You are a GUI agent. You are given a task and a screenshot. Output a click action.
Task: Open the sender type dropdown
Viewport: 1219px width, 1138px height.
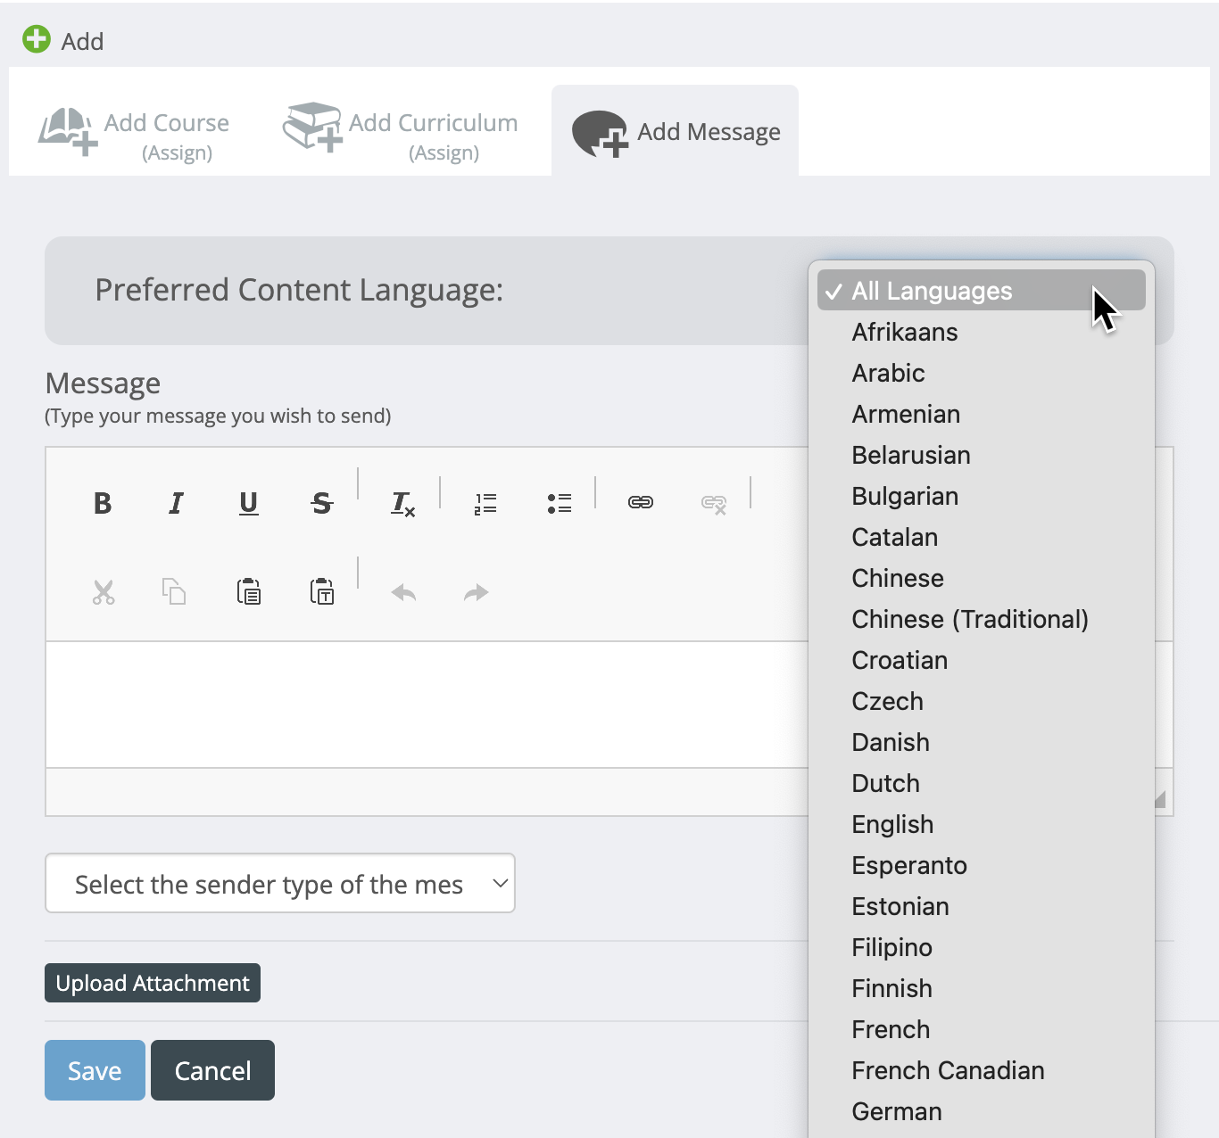280,884
